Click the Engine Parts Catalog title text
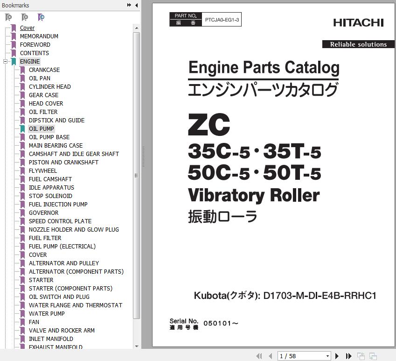This screenshot has width=396, height=361. (x=264, y=68)
